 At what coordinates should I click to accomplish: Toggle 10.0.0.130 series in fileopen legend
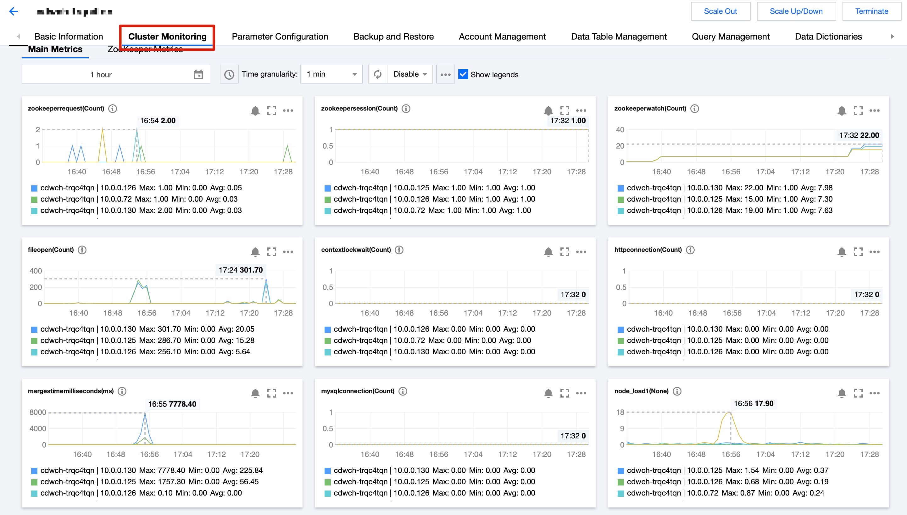[x=118, y=329]
